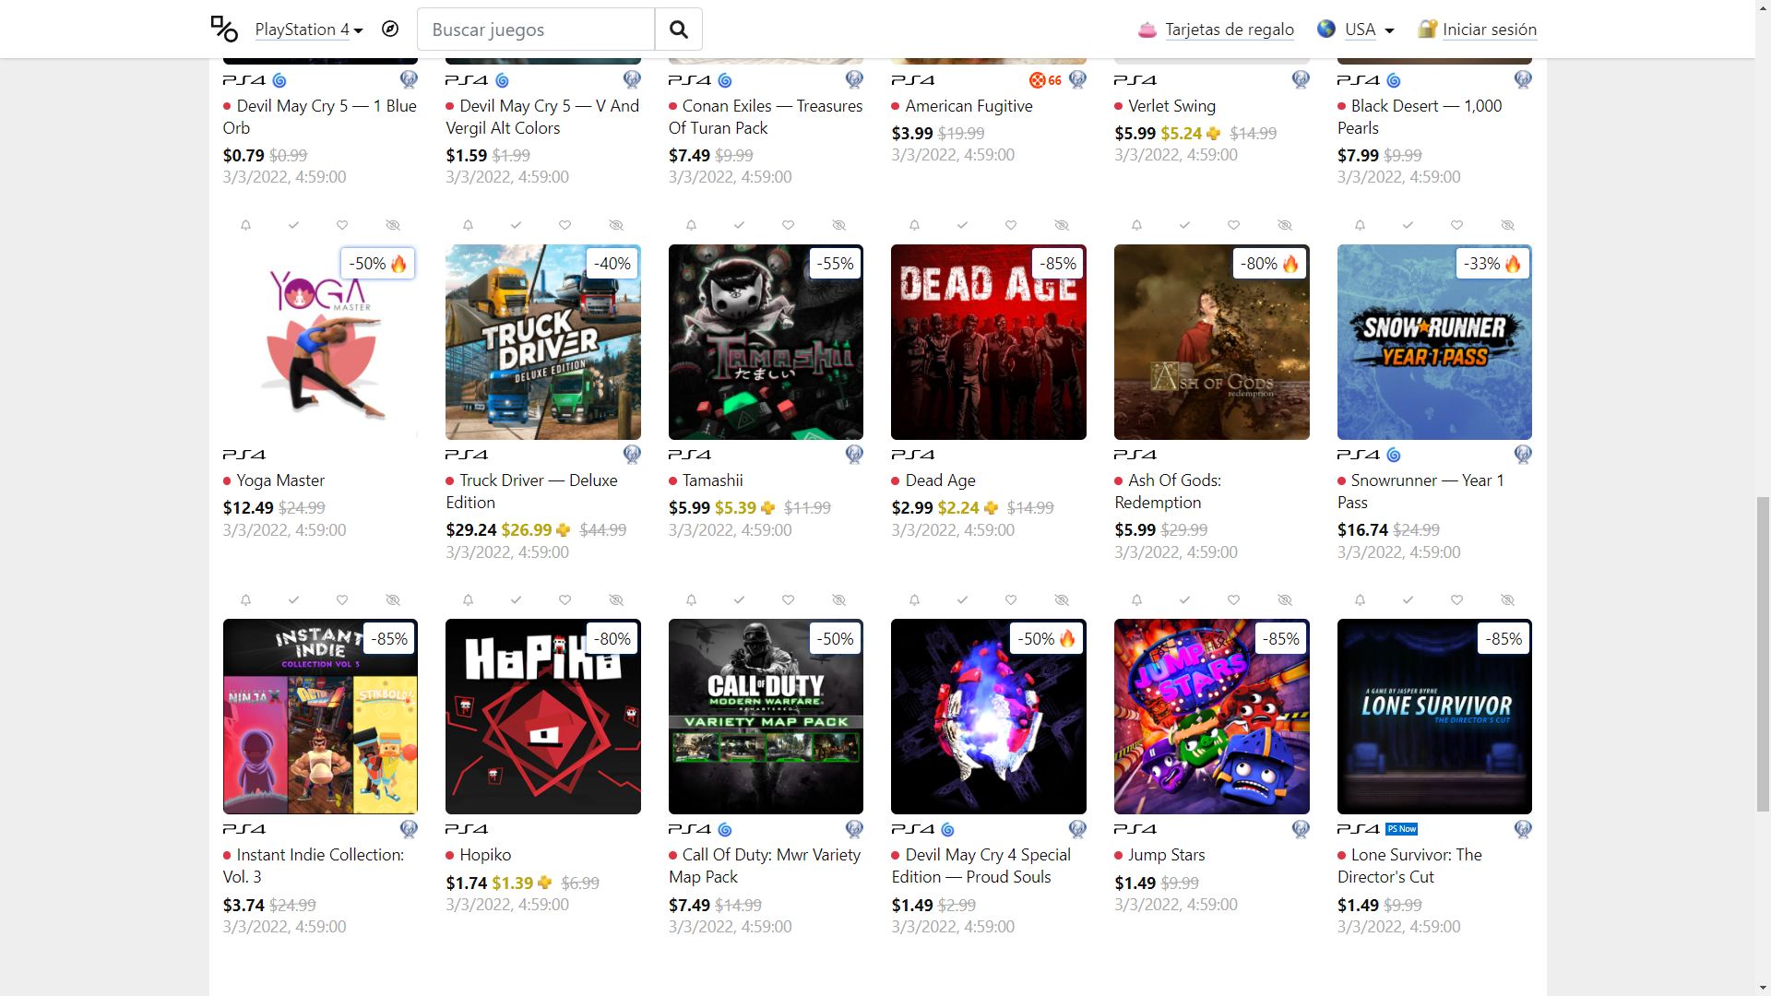Click the search magnifier button
Image resolution: width=1771 pixels, height=996 pixels.
(679, 29)
